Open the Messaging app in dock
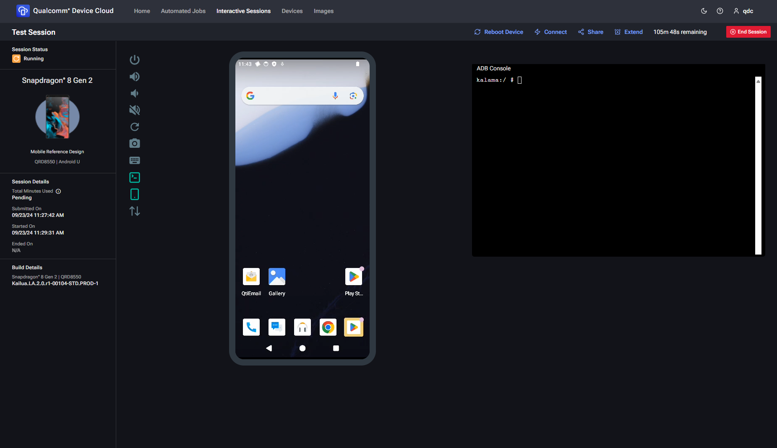 (277, 327)
